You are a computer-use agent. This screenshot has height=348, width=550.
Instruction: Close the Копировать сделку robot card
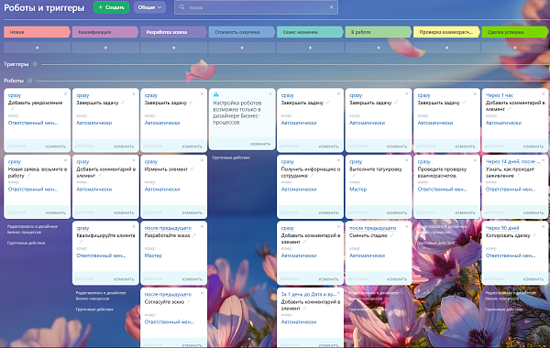tap(543, 227)
